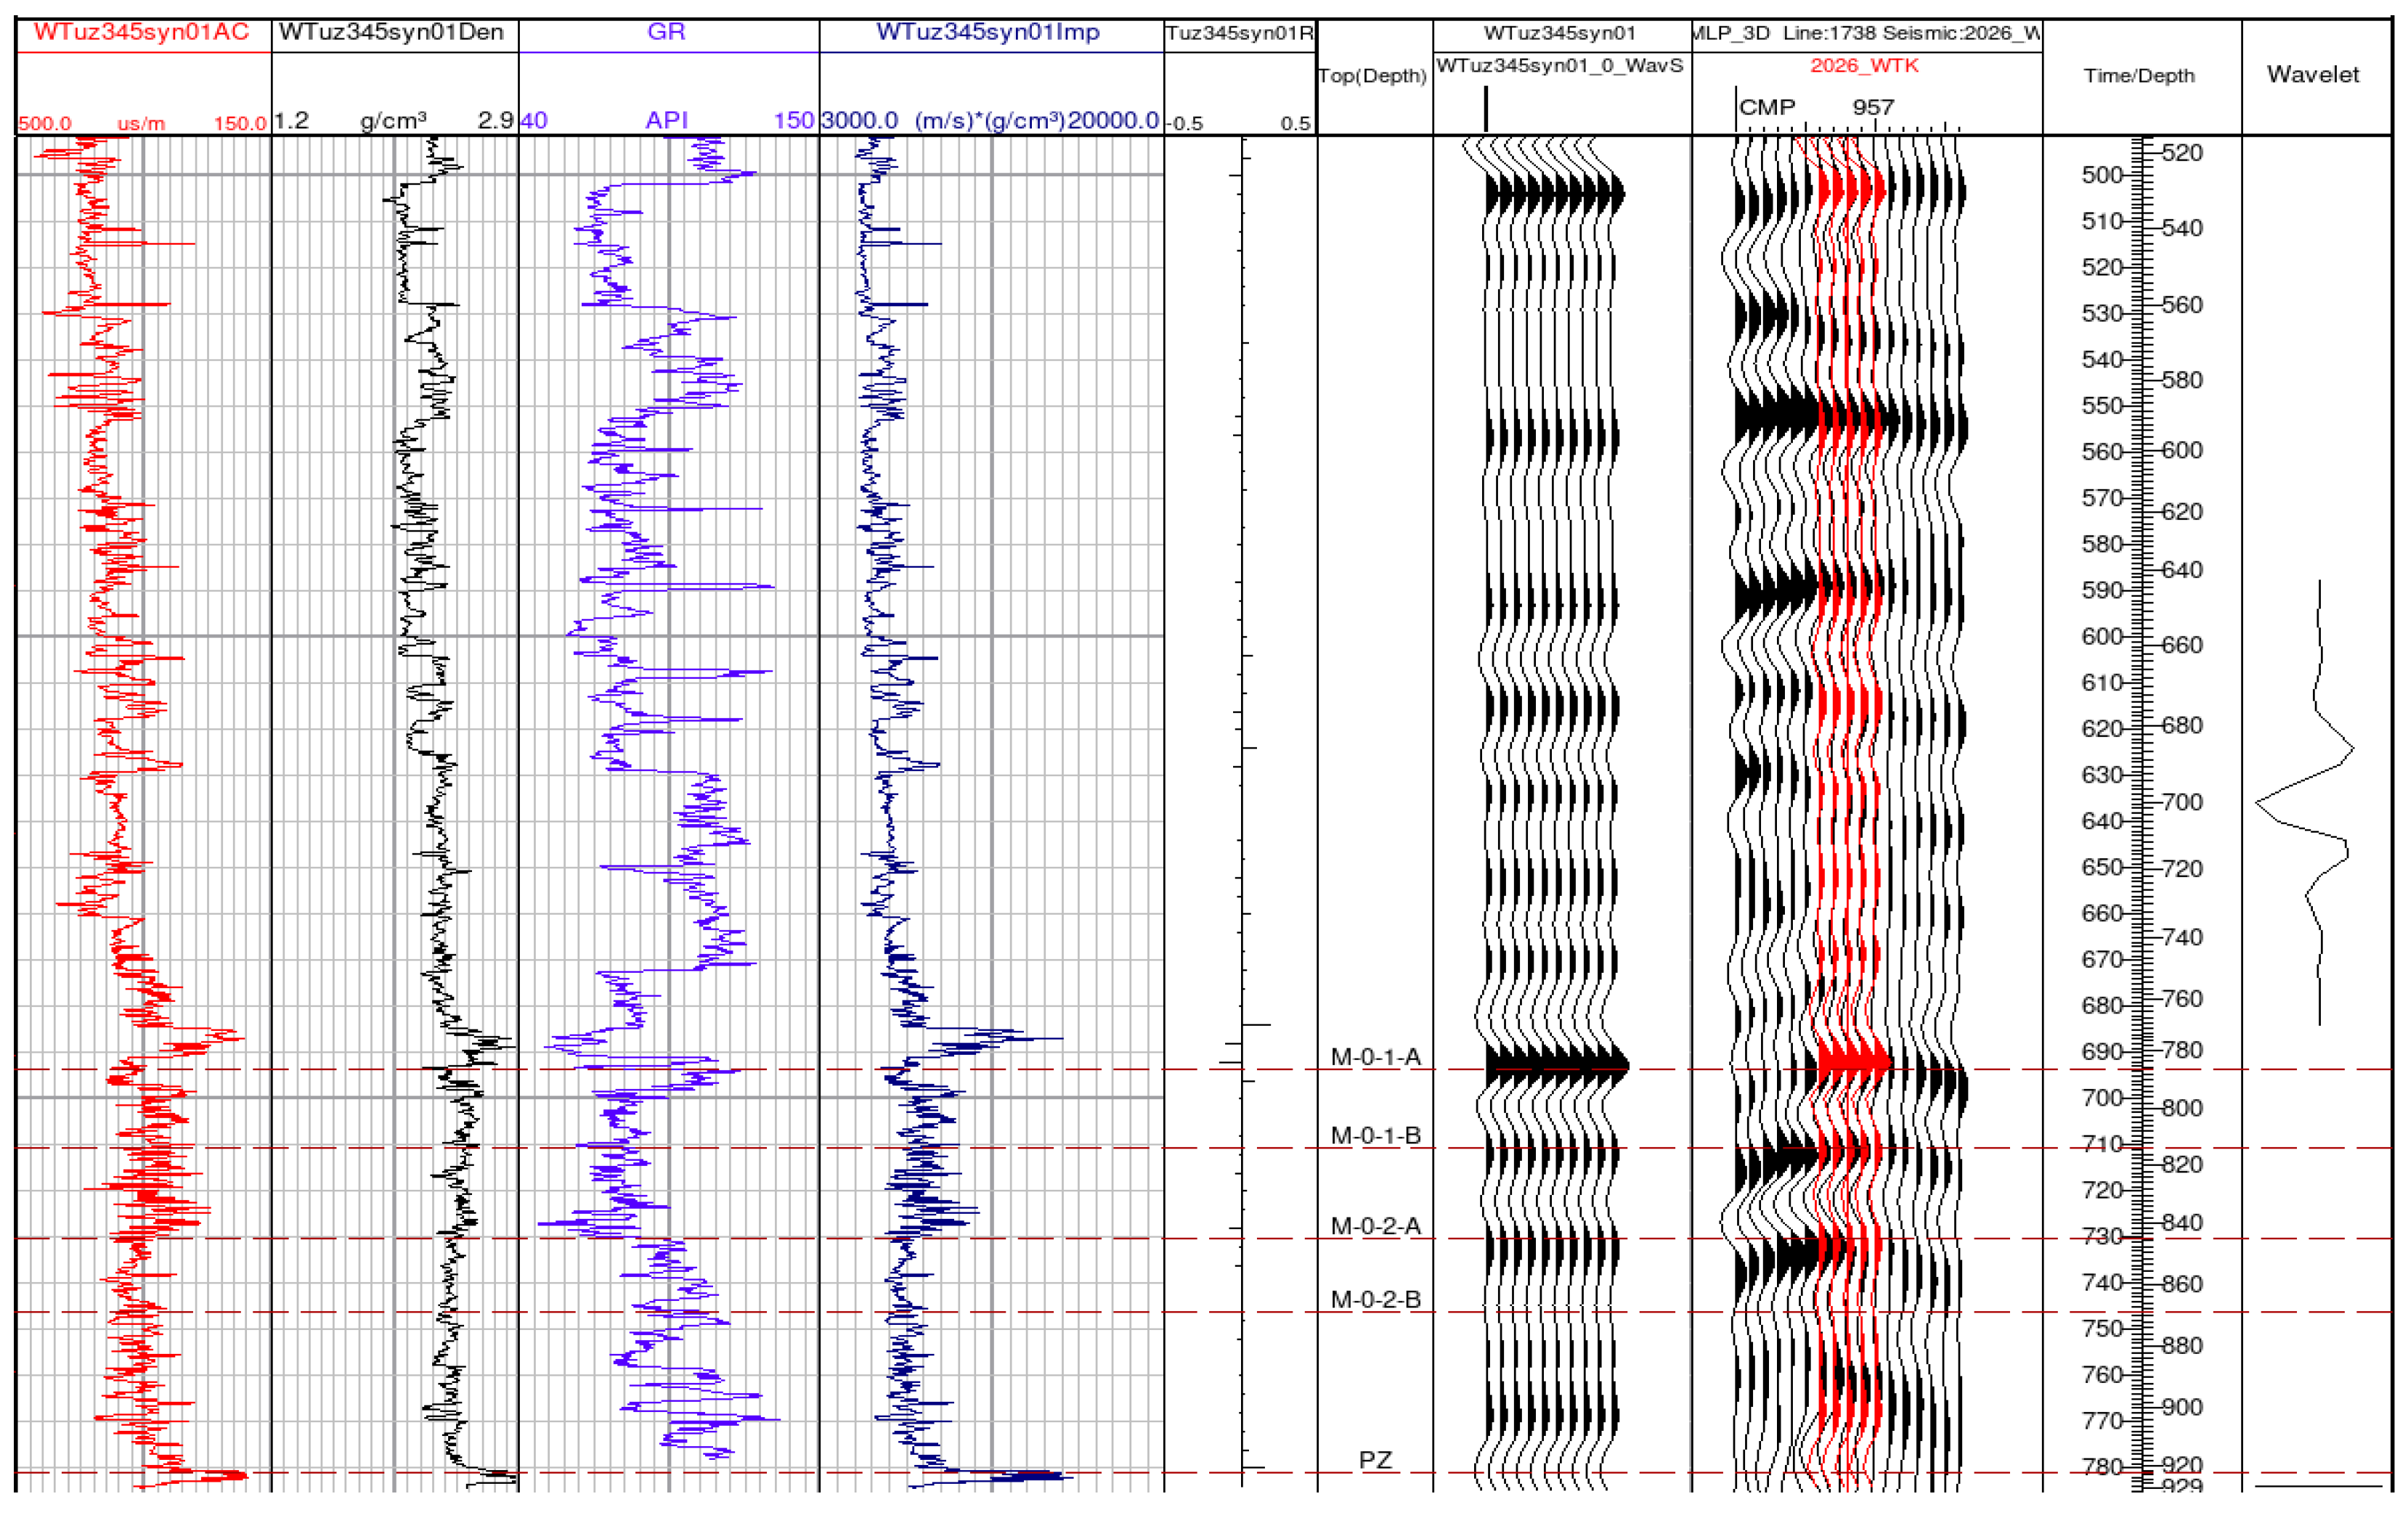
Task: Select the 2026_WTK seismic label
Action: click(1864, 66)
